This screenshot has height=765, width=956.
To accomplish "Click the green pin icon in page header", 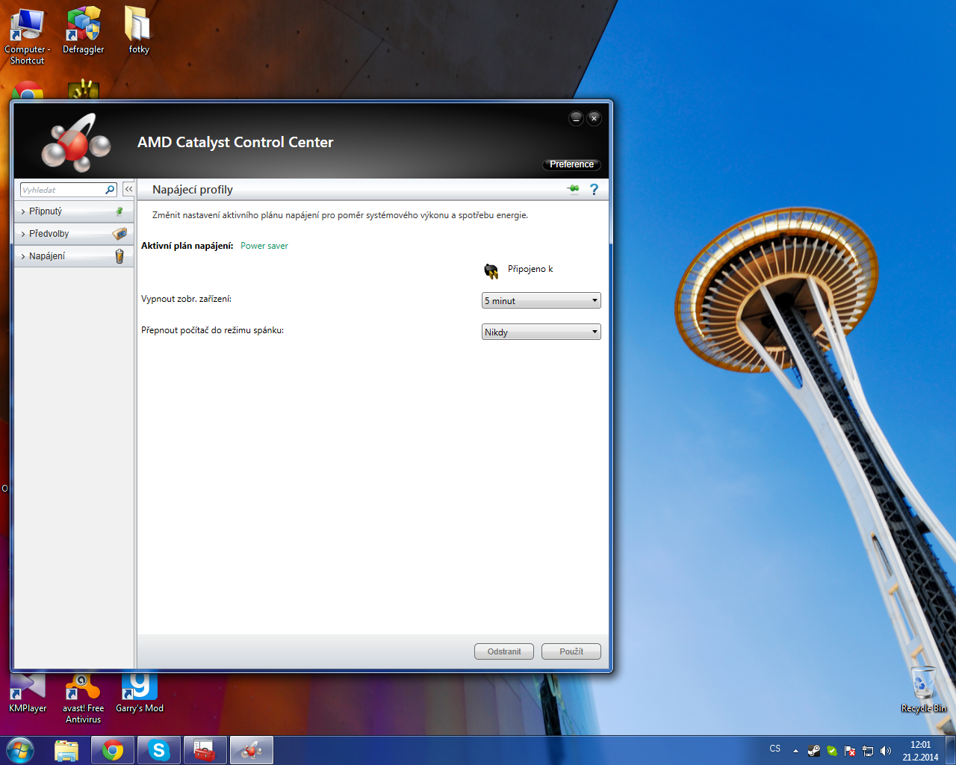I will (574, 190).
